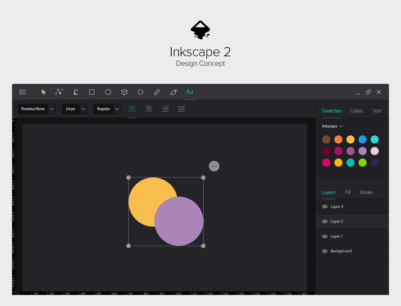Image resolution: width=401 pixels, height=306 pixels.
Task: Pick the blue swatch
Action: (362, 139)
